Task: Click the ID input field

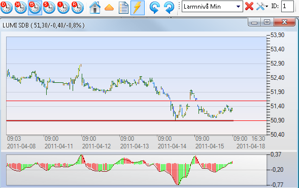Action: (x=287, y=6)
